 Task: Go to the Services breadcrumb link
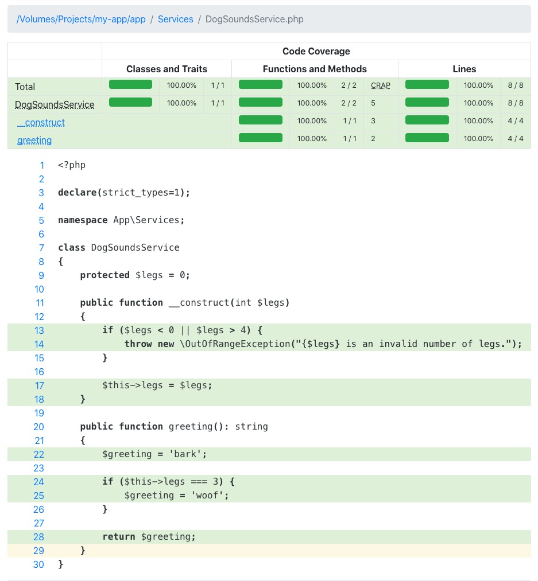[175, 19]
